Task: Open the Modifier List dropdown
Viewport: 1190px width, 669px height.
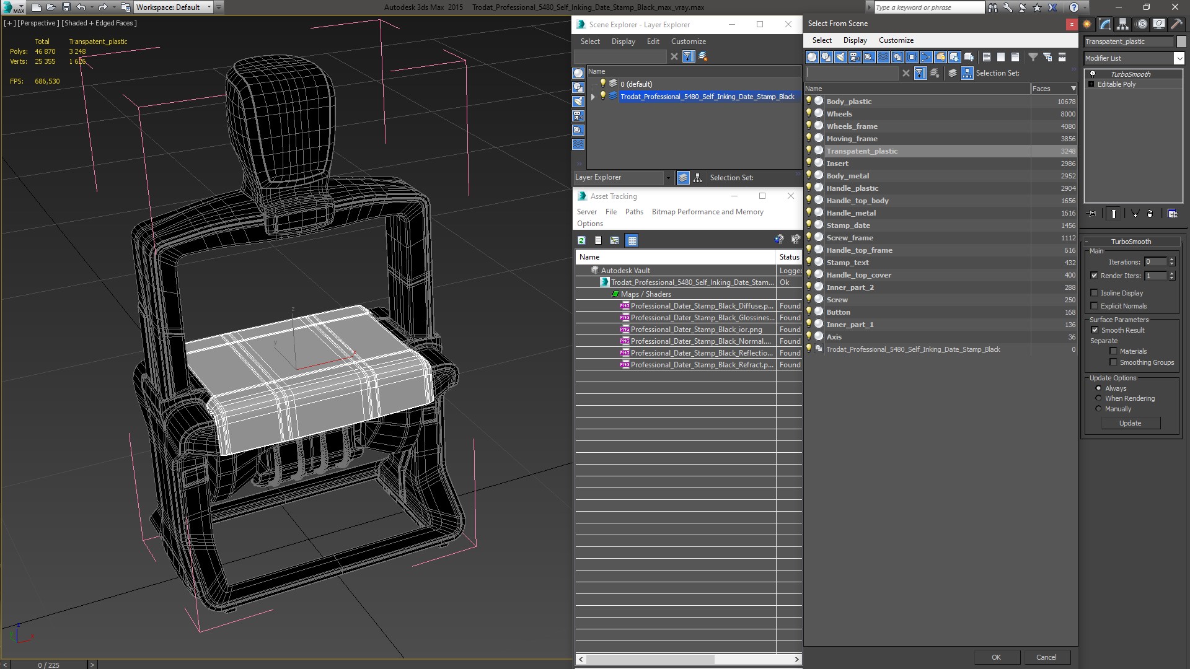Action: pos(1179,58)
